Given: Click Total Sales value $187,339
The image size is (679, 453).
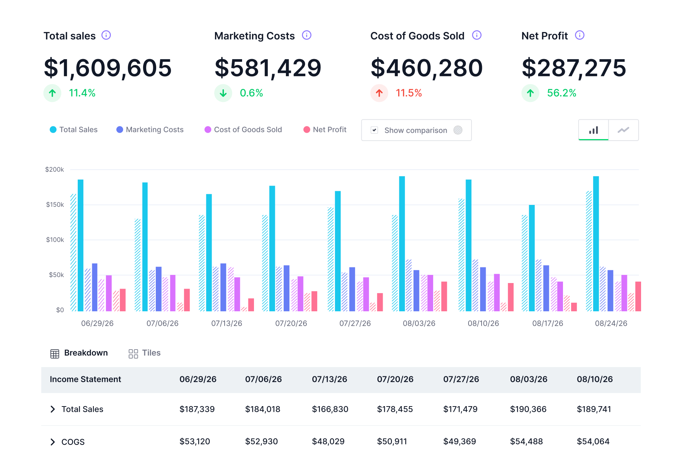Looking at the screenshot, I should point(197,409).
